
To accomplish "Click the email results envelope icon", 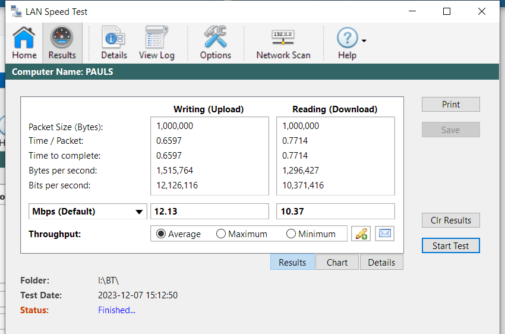I will point(385,233).
